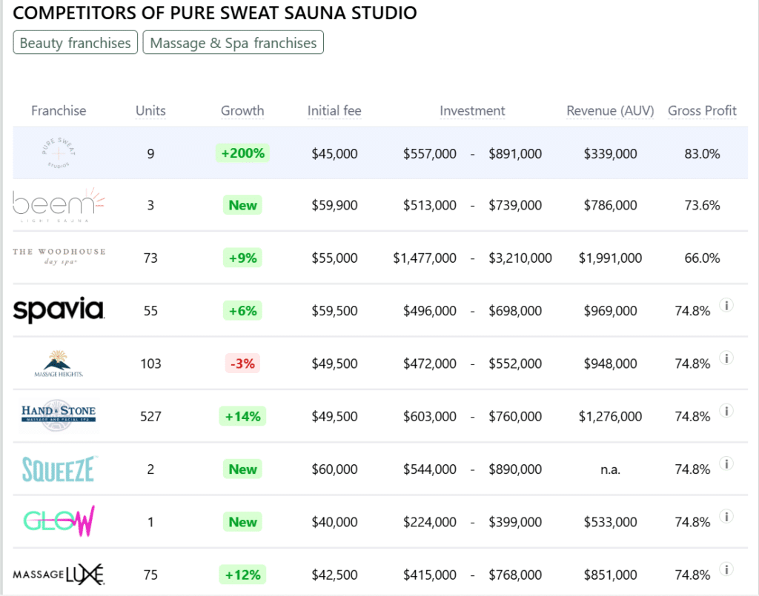Image resolution: width=759 pixels, height=596 pixels.
Task: Click the +200% growth badge
Action: (242, 153)
